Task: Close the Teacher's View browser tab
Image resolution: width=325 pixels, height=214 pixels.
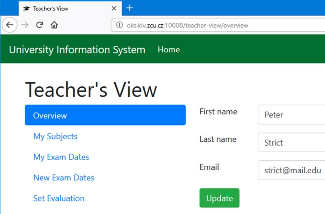Action: (x=114, y=8)
